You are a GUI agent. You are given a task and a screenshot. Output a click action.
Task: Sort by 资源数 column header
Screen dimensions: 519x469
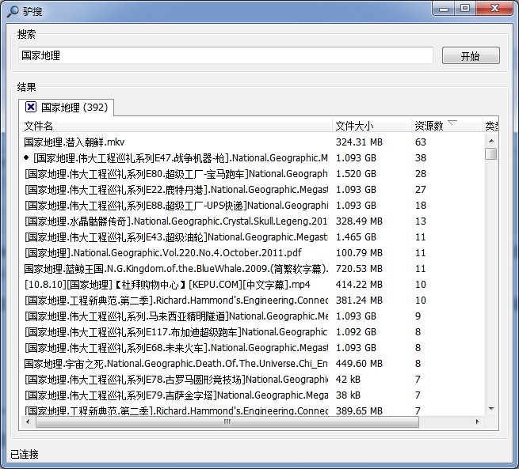(x=447, y=126)
